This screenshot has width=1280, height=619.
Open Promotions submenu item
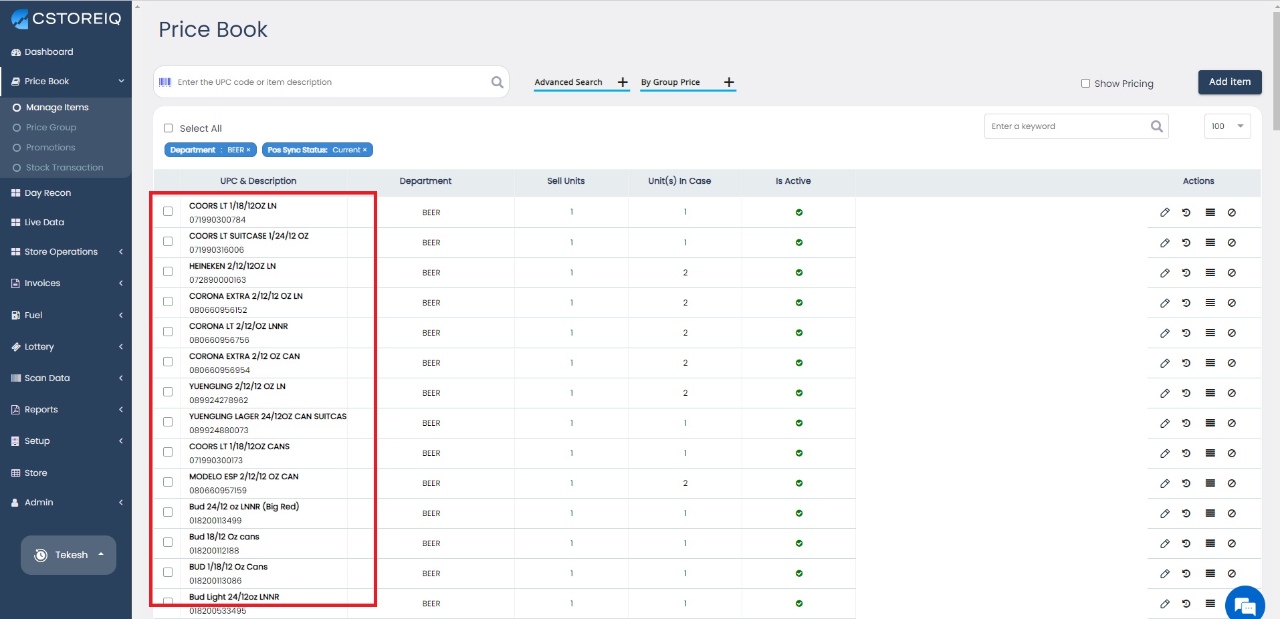[x=50, y=148]
